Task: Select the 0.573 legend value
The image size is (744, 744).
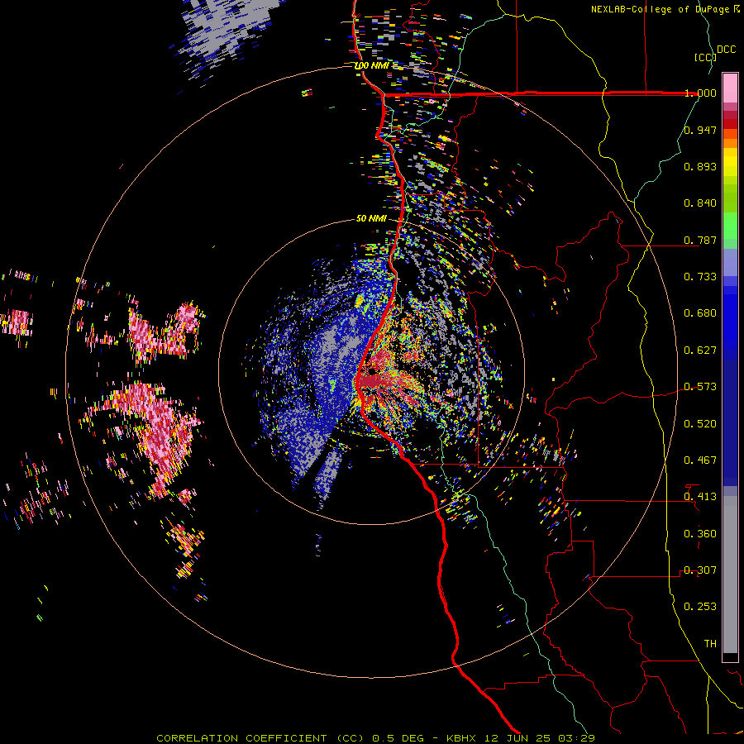Action: (x=700, y=387)
